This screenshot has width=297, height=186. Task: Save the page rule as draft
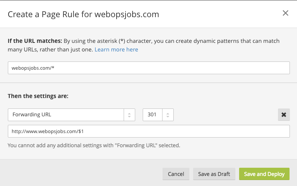tap(214, 174)
